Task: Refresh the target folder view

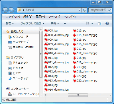Action: (x=84, y=10)
